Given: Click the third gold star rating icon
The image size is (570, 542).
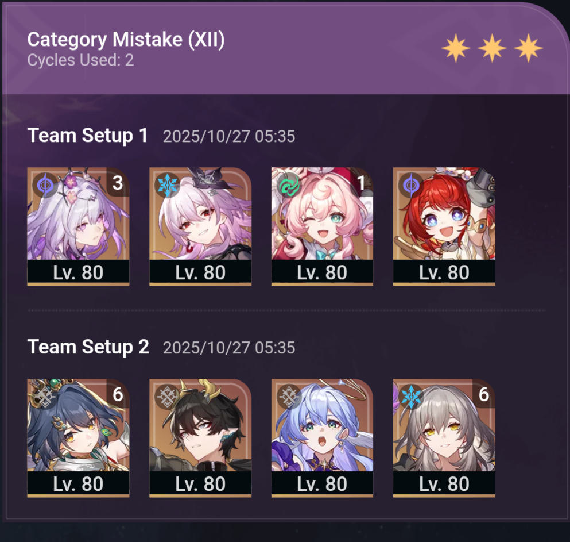Looking at the screenshot, I should pyautogui.click(x=528, y=48).
